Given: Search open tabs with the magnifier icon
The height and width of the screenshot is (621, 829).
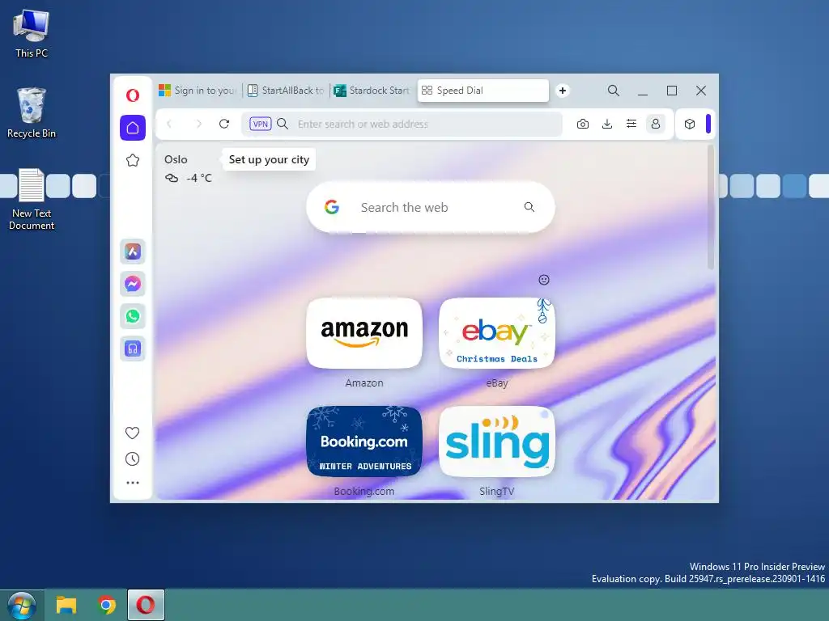Looking at the screenshot, I should (x=614, y=91).
